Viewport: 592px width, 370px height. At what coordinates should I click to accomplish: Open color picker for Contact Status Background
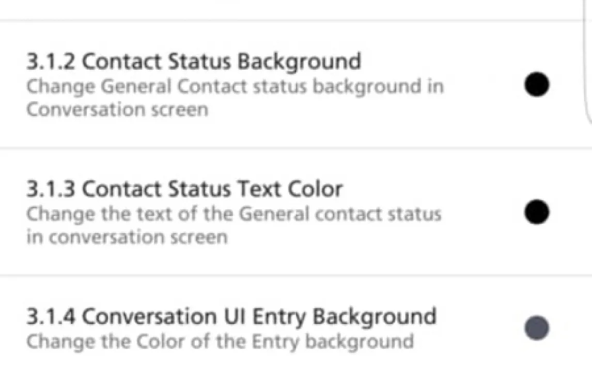pos(537,85)
